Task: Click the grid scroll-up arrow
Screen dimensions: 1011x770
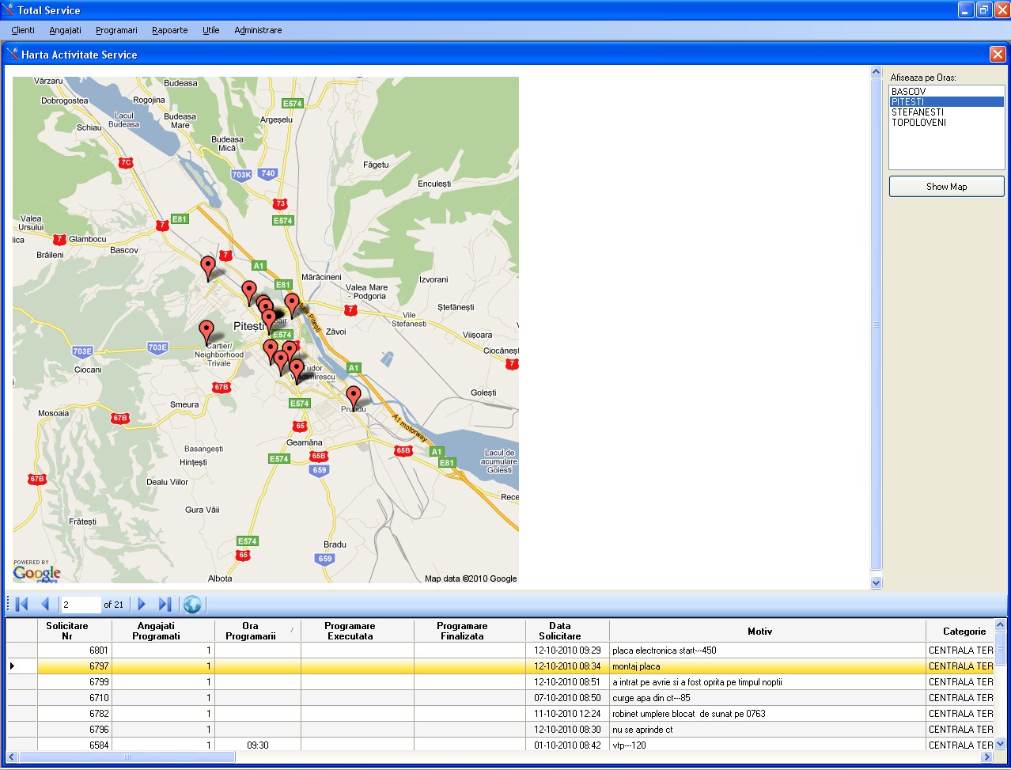Action: point(1000,625)
